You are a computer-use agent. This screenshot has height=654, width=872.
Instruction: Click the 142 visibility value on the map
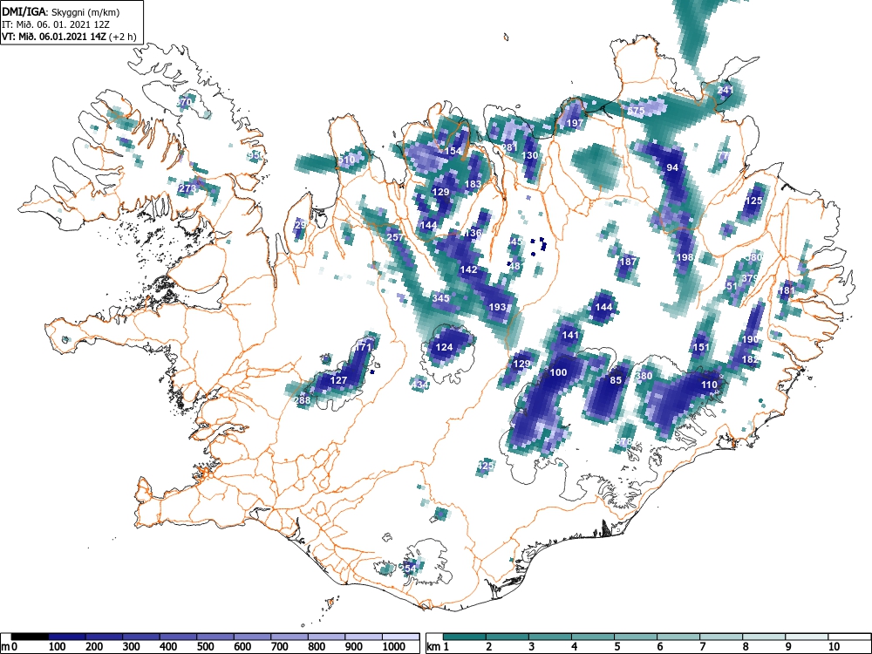469,269
